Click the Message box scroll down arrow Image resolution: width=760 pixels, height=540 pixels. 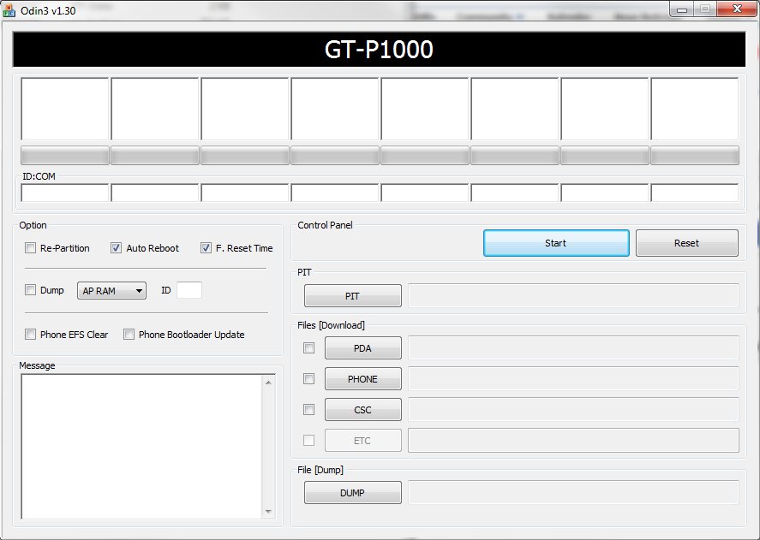coord(268,512)
